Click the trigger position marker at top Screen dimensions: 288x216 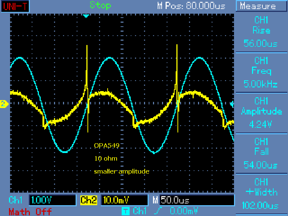click(86, 16)
